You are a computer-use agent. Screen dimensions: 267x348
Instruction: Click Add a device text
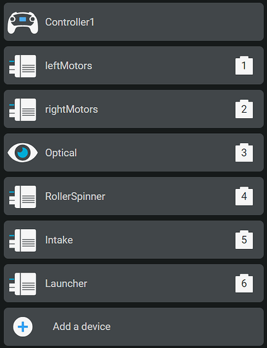click(x=82, y=326)
